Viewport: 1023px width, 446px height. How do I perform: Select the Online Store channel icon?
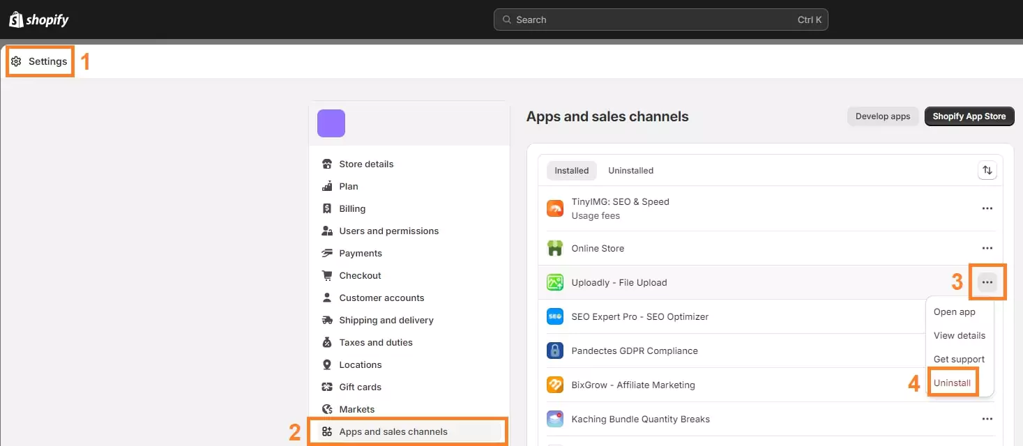tap(555, 247)
